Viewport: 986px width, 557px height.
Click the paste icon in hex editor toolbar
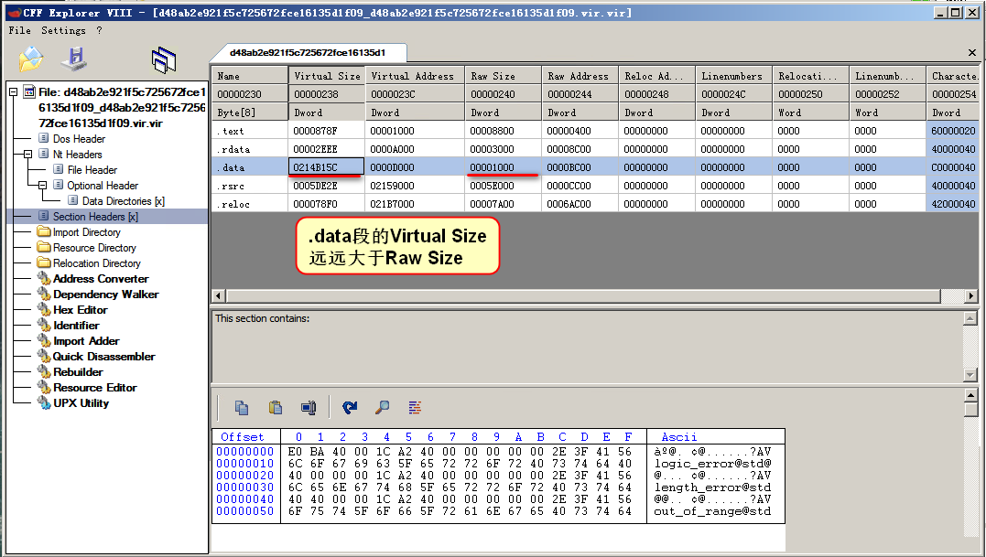(275, 408)
